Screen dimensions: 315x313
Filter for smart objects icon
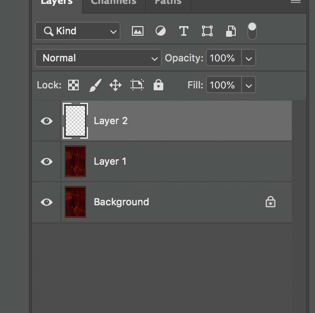(x=231, y=31)
